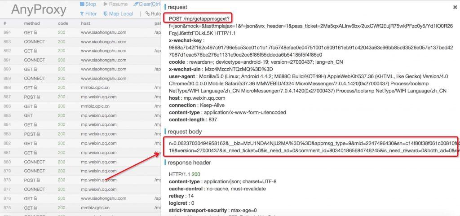The height and width of the screenshot is (216, 460).
Task: Click the strict-transport-security header line
Action: [x=213, y=211]
